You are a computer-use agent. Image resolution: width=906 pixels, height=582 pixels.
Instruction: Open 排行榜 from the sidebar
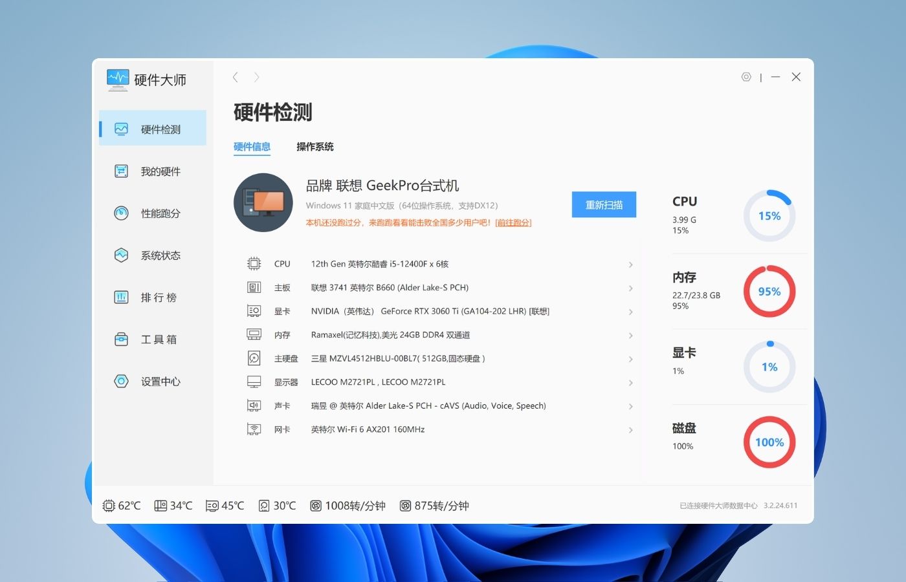153,297
